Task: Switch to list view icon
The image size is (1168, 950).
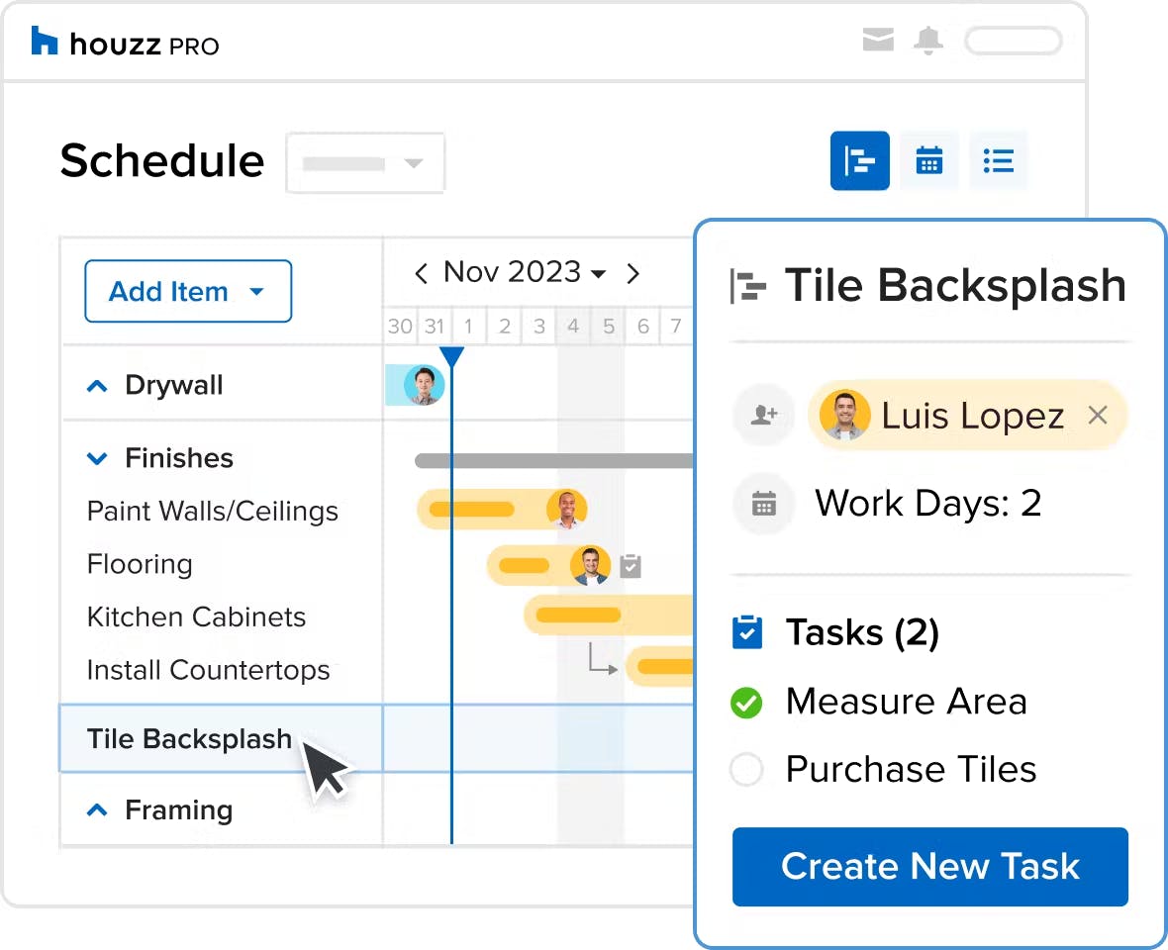Action: pos(998,161)
